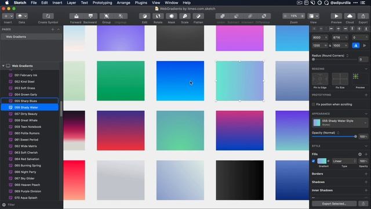Toggle the Shady Water fill checkbox
This screenshot has height=209, width=371.
pyautogui.click(x=314, y=161)
